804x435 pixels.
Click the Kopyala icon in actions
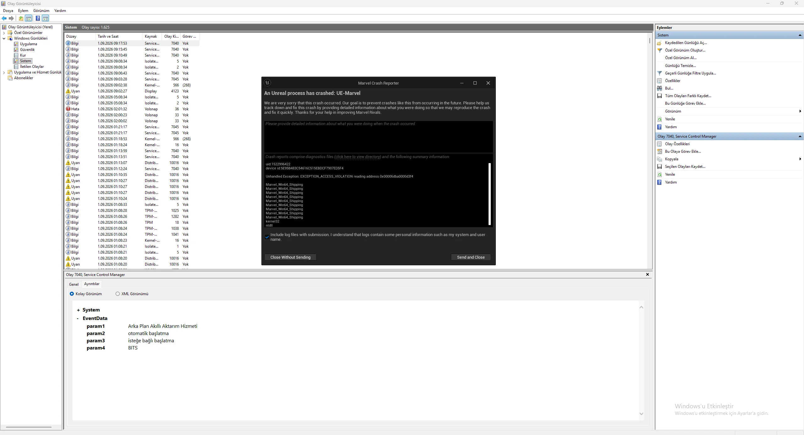[x=659, y=159]
